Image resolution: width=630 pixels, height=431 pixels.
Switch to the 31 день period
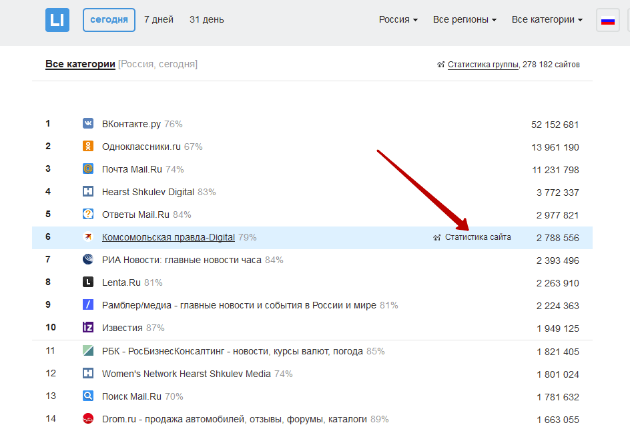[207, 20]
